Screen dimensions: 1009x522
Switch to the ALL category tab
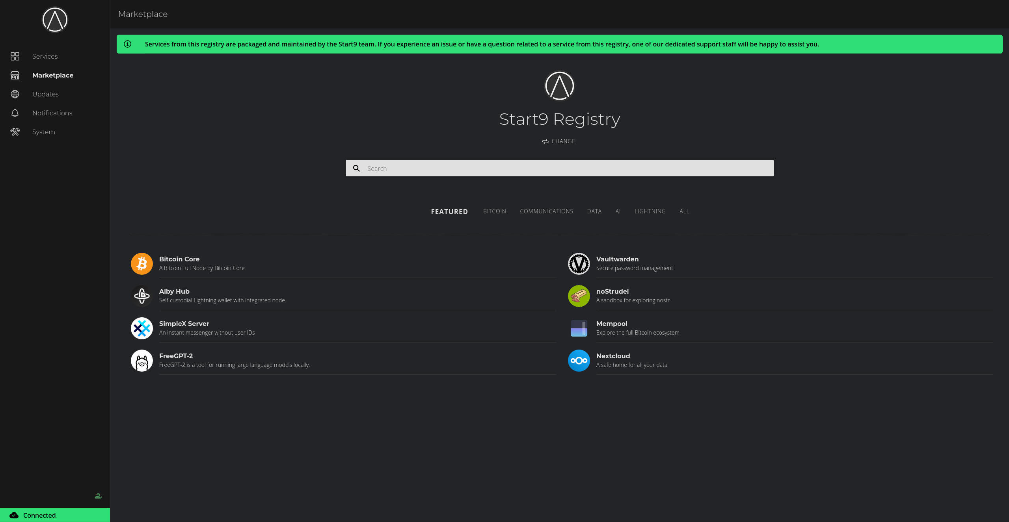click(684, 211)
